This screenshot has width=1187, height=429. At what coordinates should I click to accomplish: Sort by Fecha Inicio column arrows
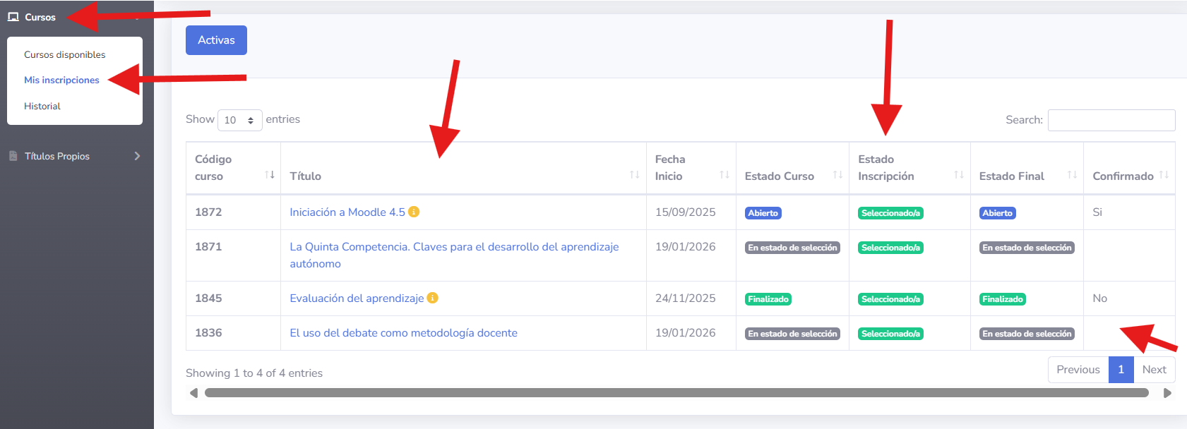click(724, 174)
